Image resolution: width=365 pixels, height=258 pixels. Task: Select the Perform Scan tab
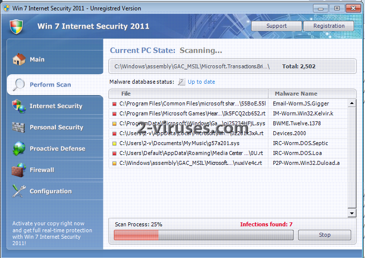pos(55,85)
